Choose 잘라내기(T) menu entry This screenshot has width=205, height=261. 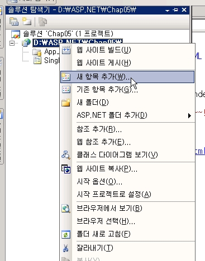pyautogui.click(x=127, y=248)
